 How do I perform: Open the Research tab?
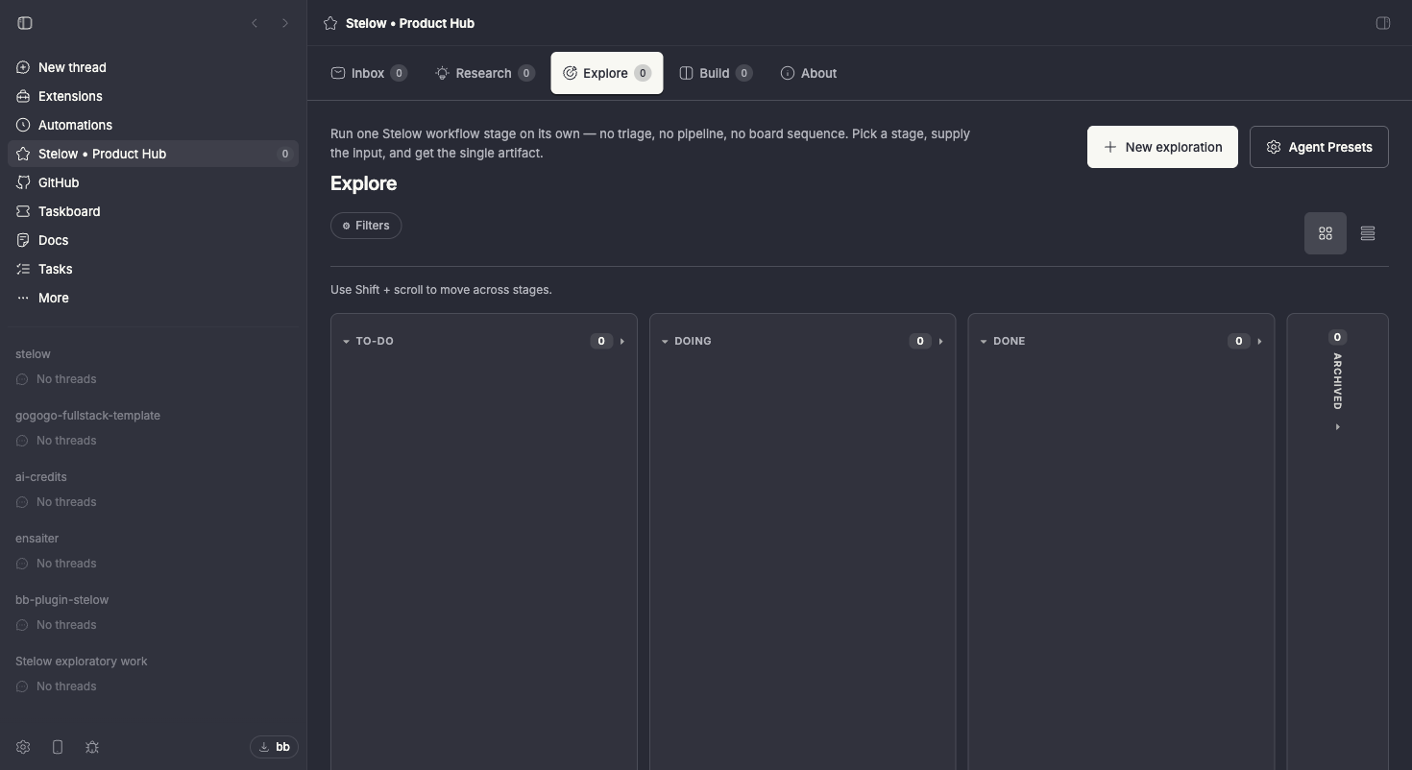[484, 73]
